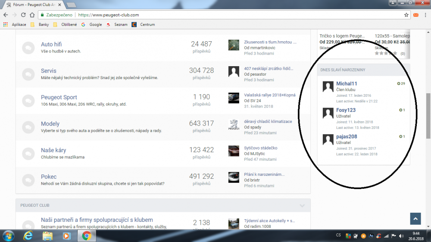This screenshot has height=242, width=431.
Task: Open the Aplikace apps grid icon
Action: pyautogui.click(x=6, y=25)
